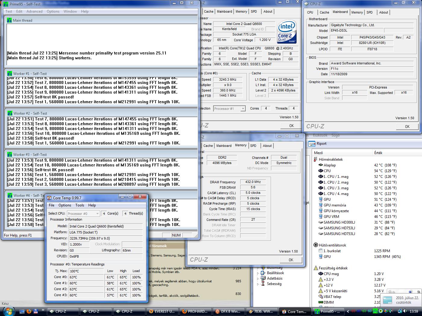Click the EP45-DS3L model field in CPU-Z

point(357,31)
